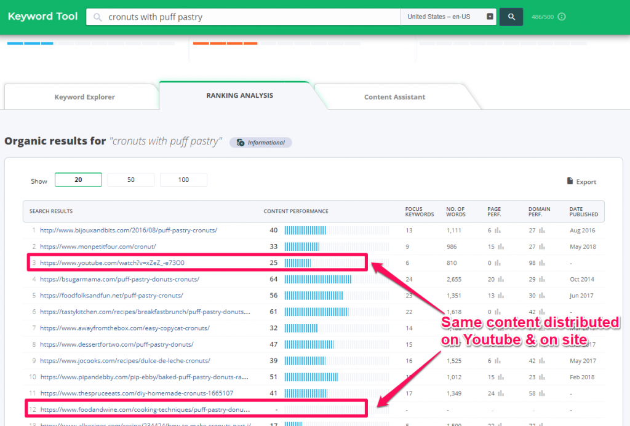
Task: Click domain perf chart icon for jocooks row
Action: [x=542, y=361]
